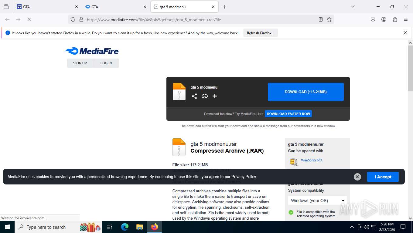
Task: Open the WinZip for PC link
Action: click(x=311, y=160)
